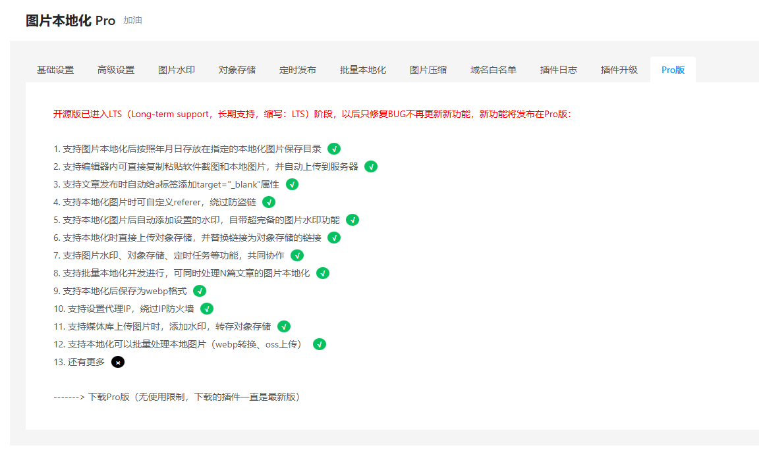
Task: Click checkmark next to 代理IP feature line
Action: (x=207, y=309)
